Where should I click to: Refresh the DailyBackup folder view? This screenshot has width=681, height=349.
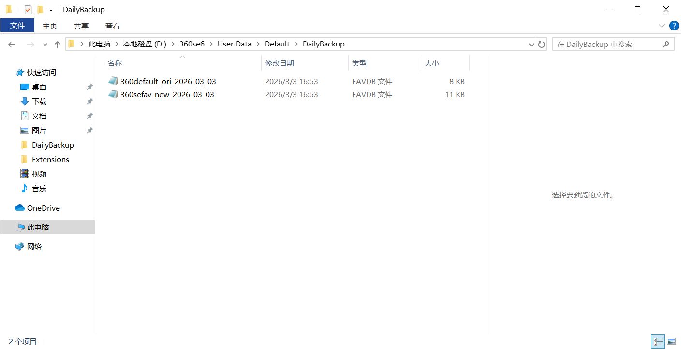[x=542, y=45]
